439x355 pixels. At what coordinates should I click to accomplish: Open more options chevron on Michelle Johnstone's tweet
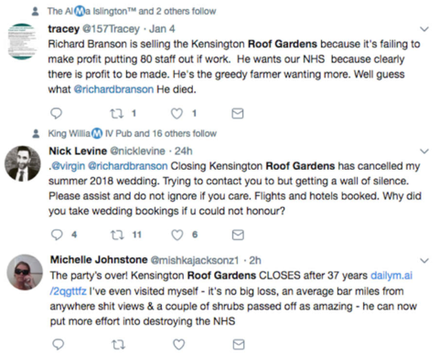(424, 261)
